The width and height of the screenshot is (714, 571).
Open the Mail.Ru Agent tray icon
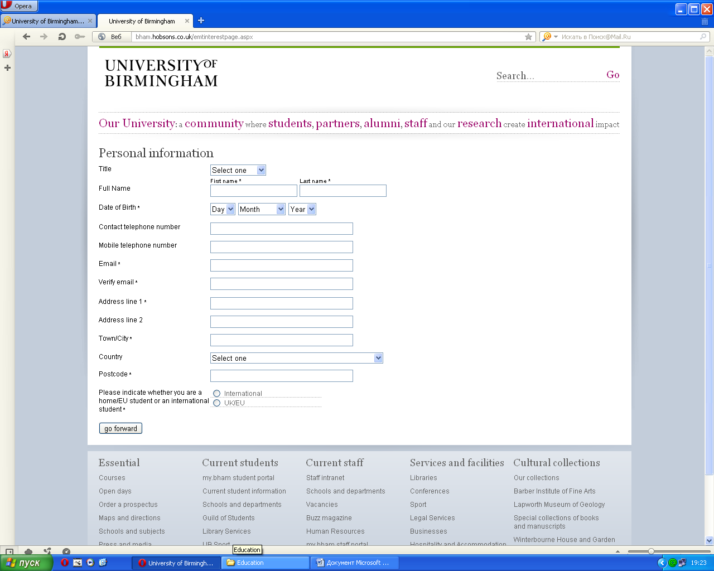pos(673,563)
